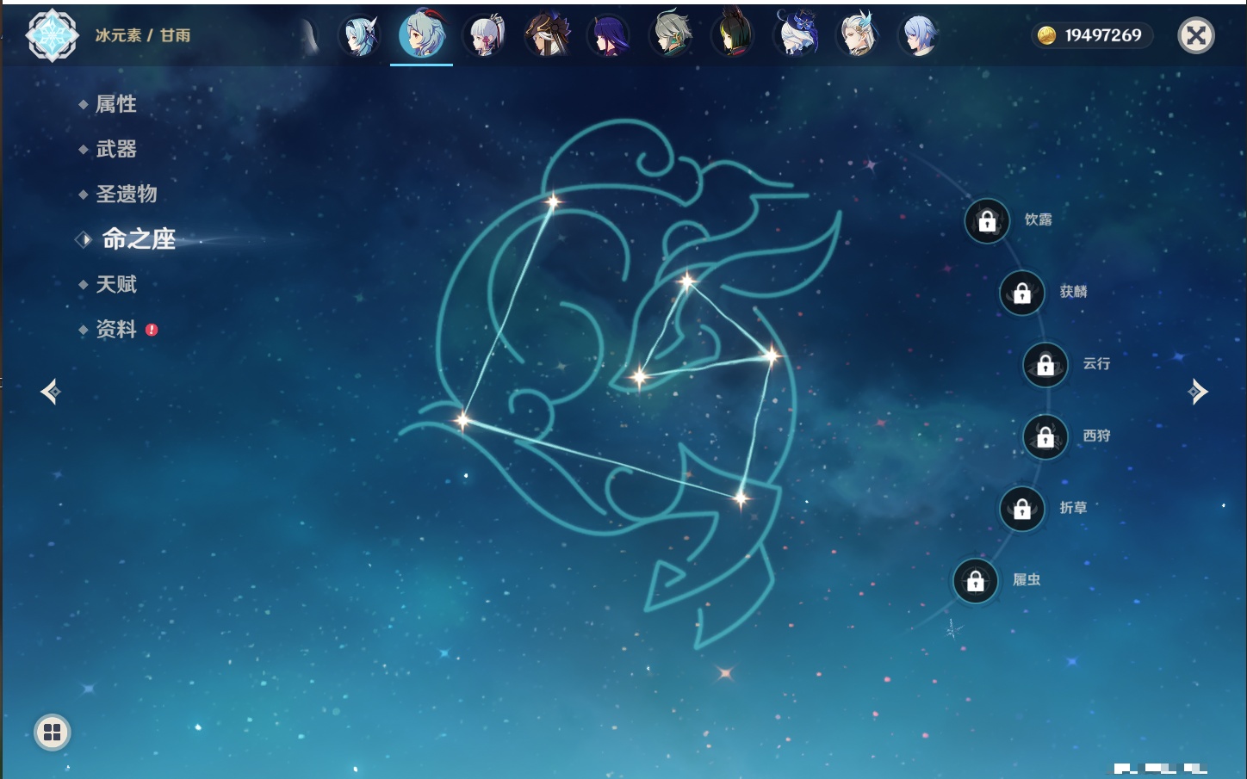The height and width of the screenshot is (779, 1247).
Task: Choose the currently selected 甘雨 avatar
Action: click(x=422, y=35)
